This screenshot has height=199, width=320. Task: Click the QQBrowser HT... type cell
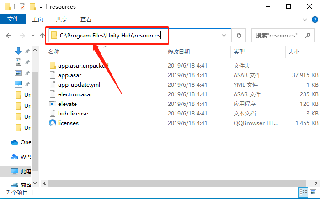click(256, 123)
